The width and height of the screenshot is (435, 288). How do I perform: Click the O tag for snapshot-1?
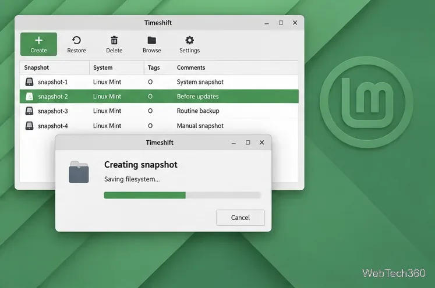click(150, 82)
